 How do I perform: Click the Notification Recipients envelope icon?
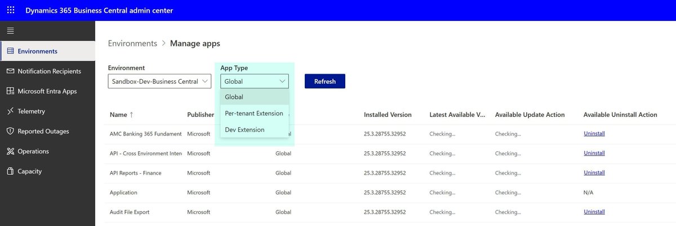(10, 71)
